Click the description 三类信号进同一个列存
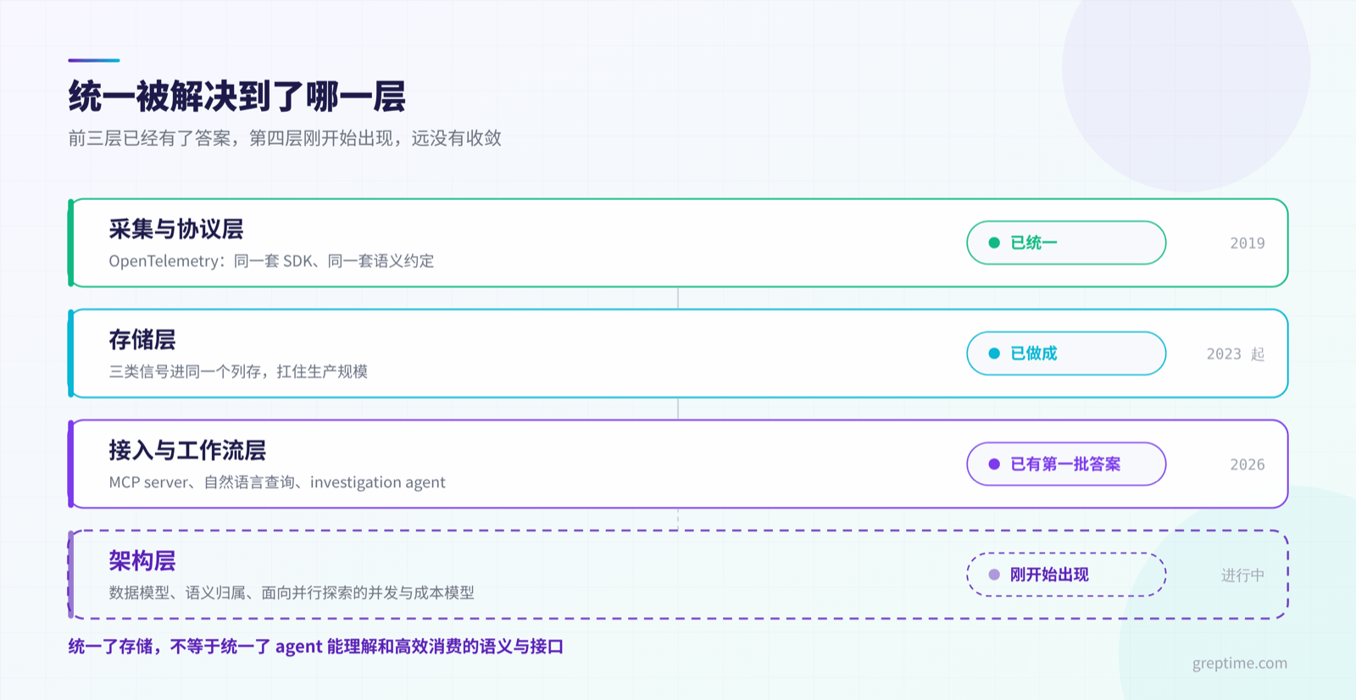The height and width of the screenshot is (700, 1356). 238,371
